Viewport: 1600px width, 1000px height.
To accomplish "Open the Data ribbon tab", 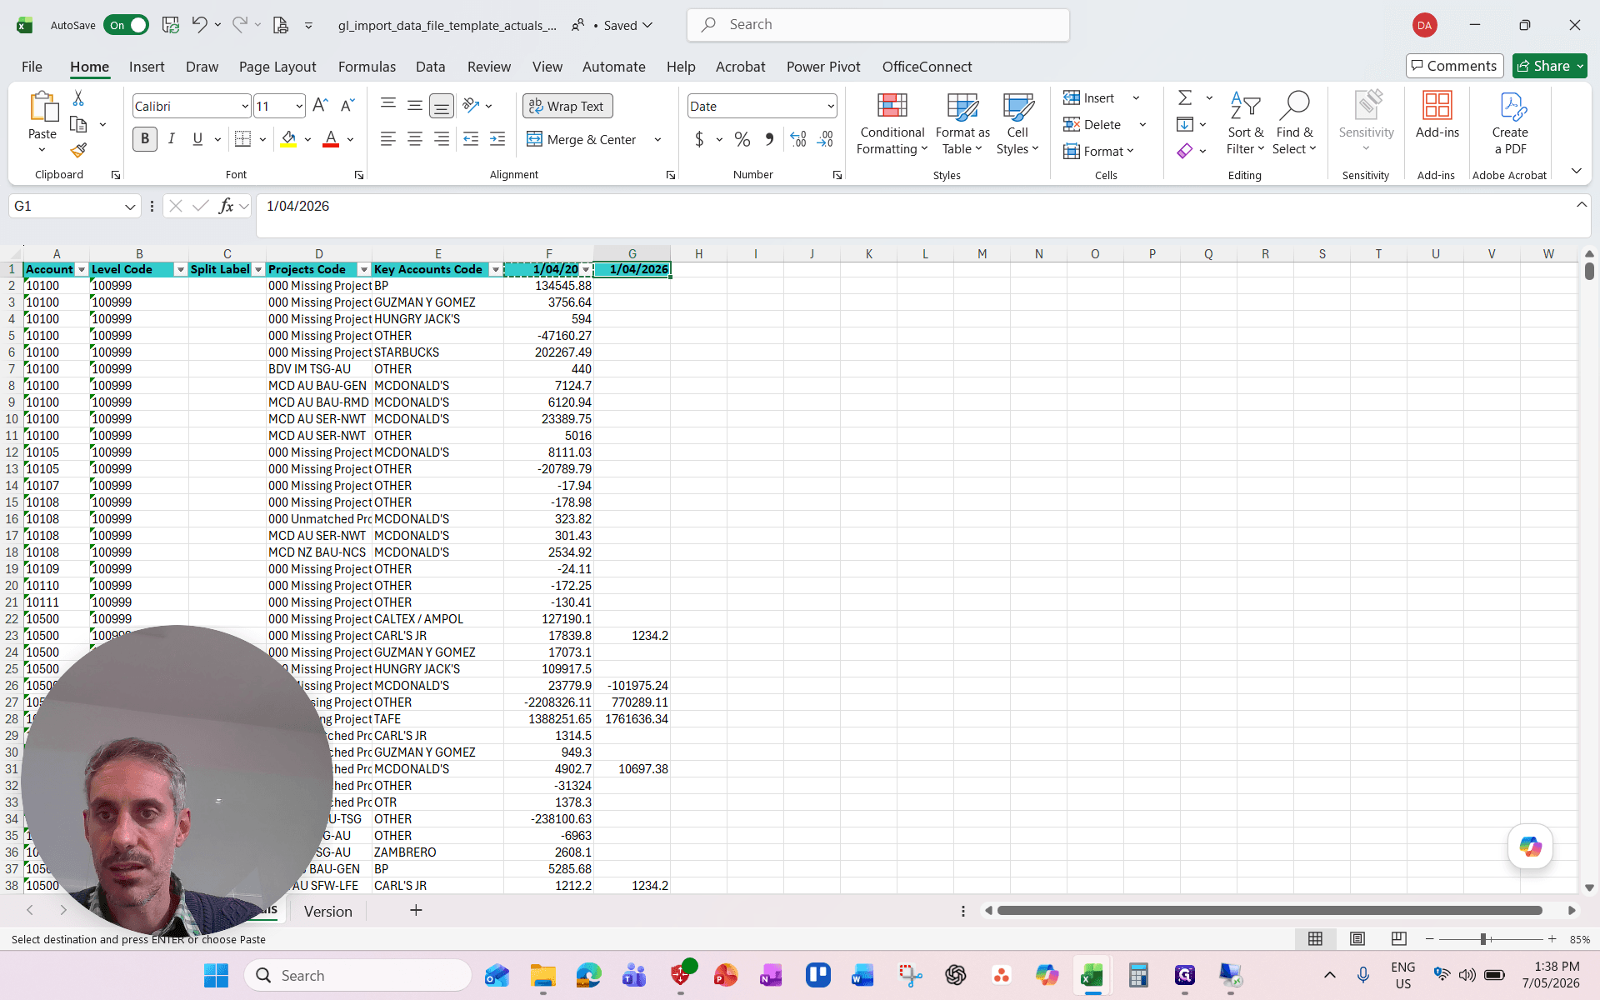I will (x=430, y=67).
